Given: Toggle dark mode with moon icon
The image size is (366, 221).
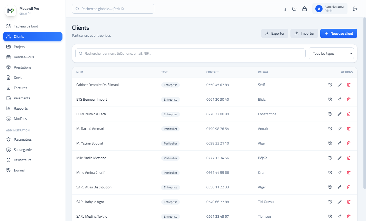Looking at the screenshot, I should point(294,9).
